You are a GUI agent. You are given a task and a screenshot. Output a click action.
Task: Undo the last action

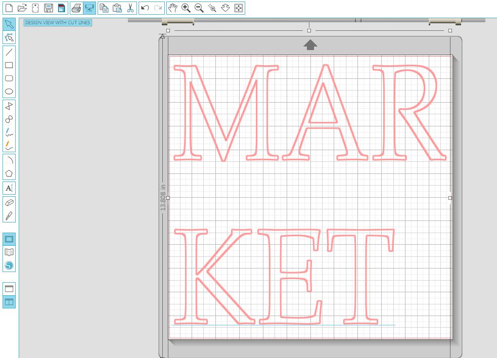(145, 8)
